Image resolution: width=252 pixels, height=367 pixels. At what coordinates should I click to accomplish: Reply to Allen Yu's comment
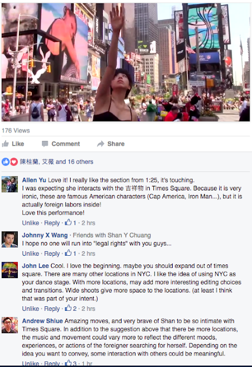click(x=52, y=223)
